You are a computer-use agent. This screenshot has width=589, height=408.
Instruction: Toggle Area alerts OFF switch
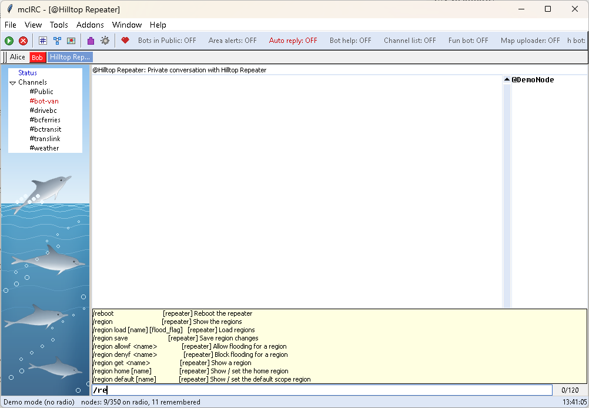[233, 41]
